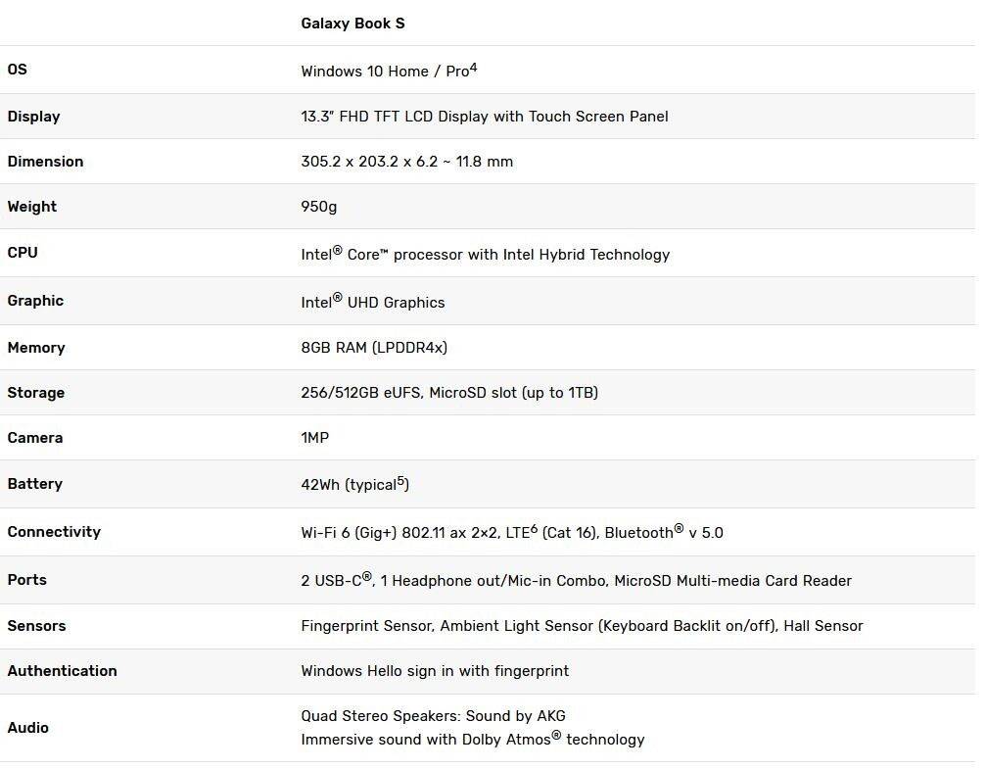The height and width of the screenshot is (770, 986).
Task: Select the Fingerprint Sensor text in Sensors
Action: (366, 626)
